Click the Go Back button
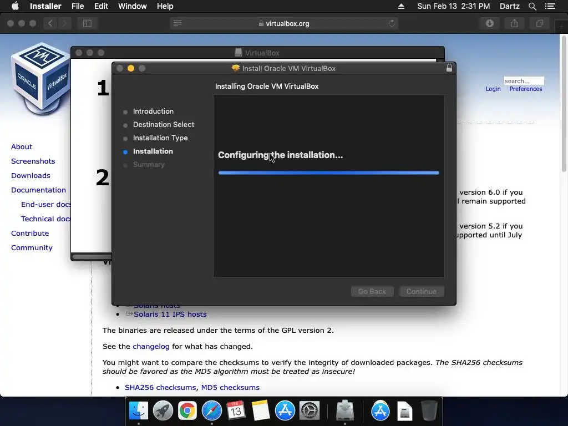 (x=372, y=291)
